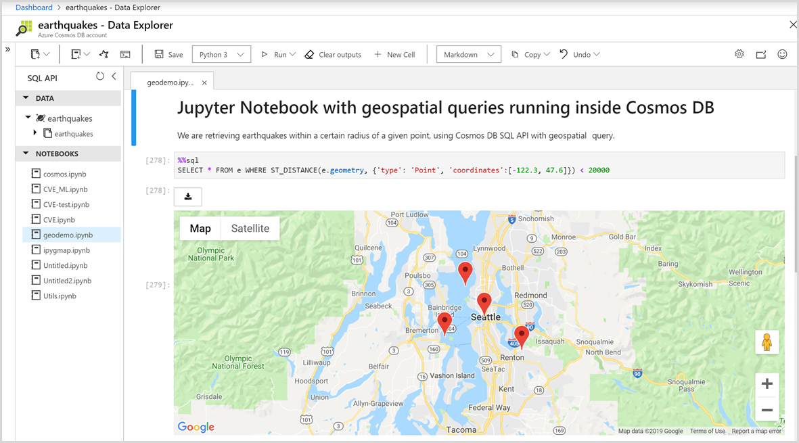
Task: Expand the collapsed left pane chevron
Action: point(7,49)
